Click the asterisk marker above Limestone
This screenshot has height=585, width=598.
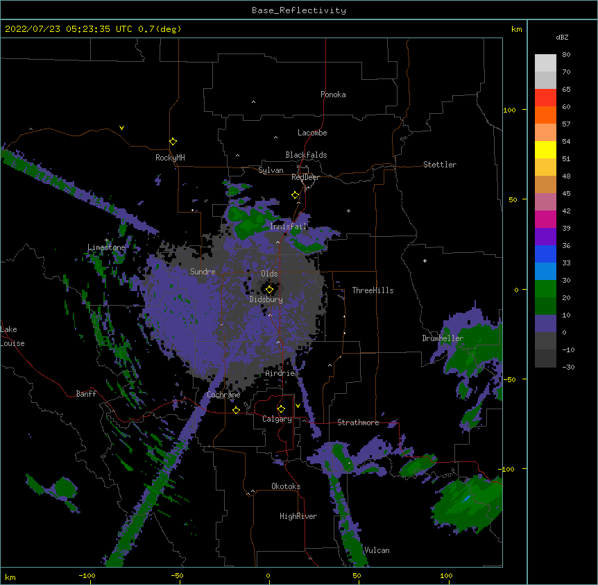pos(107,240)
